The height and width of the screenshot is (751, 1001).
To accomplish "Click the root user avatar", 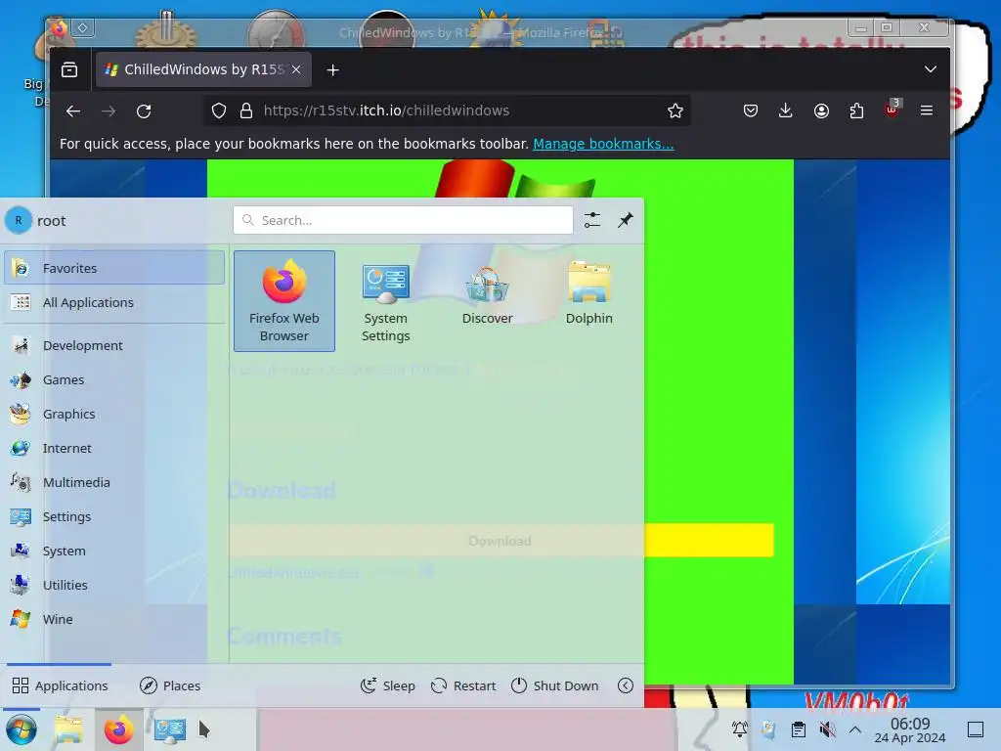I will (x=19, y=220).
